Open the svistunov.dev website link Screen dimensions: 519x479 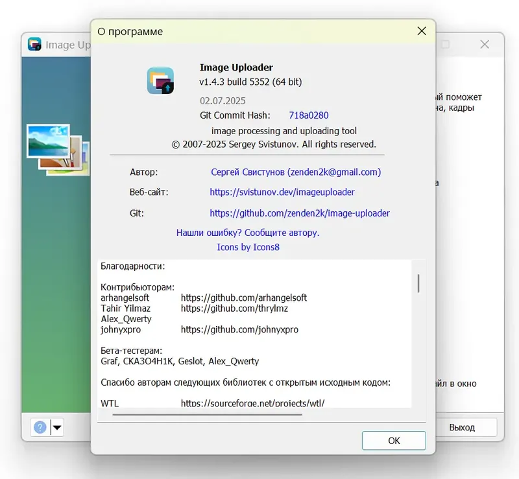click(282, 192)
